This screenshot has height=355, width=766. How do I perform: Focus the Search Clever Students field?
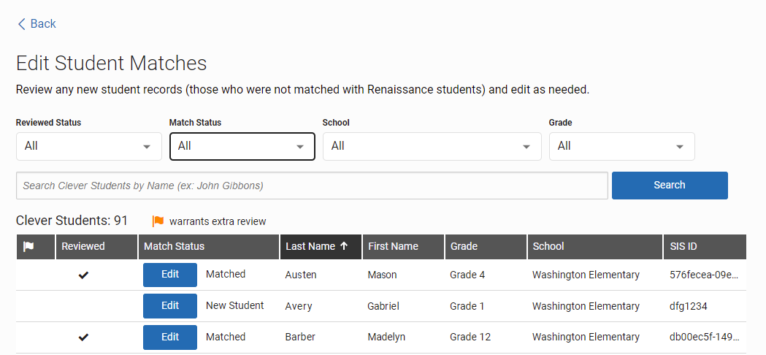[312, 186]
